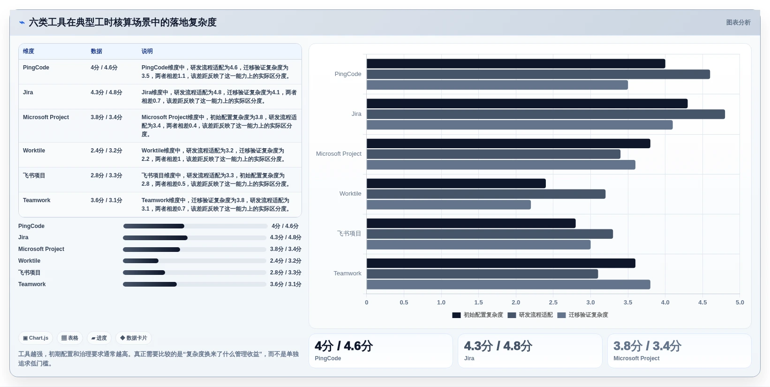Screen dimensions: 770x387
Task: Click Teamwork 初始配置复杂度 bar in chart
Action: click(x=501, y=263)
